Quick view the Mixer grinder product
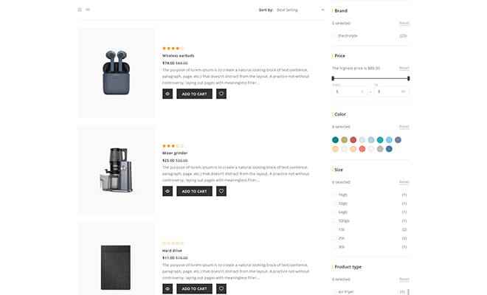 click(167, 191)
